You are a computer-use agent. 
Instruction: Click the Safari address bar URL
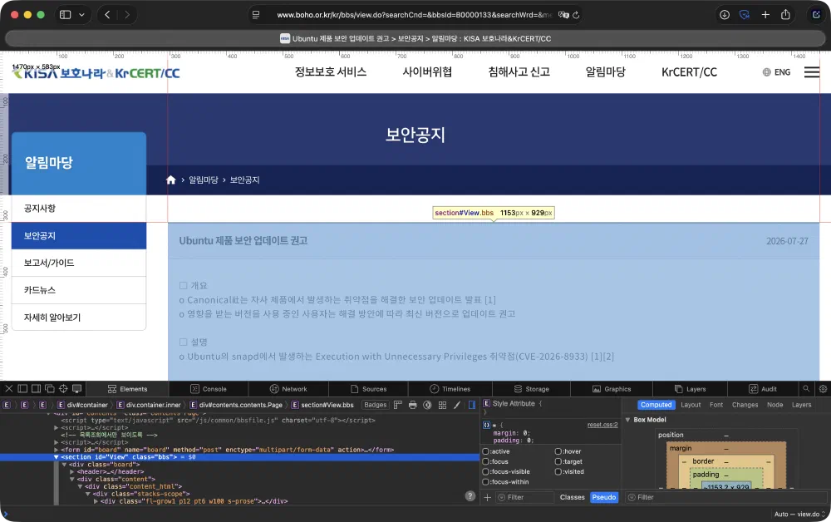[414, 15]
